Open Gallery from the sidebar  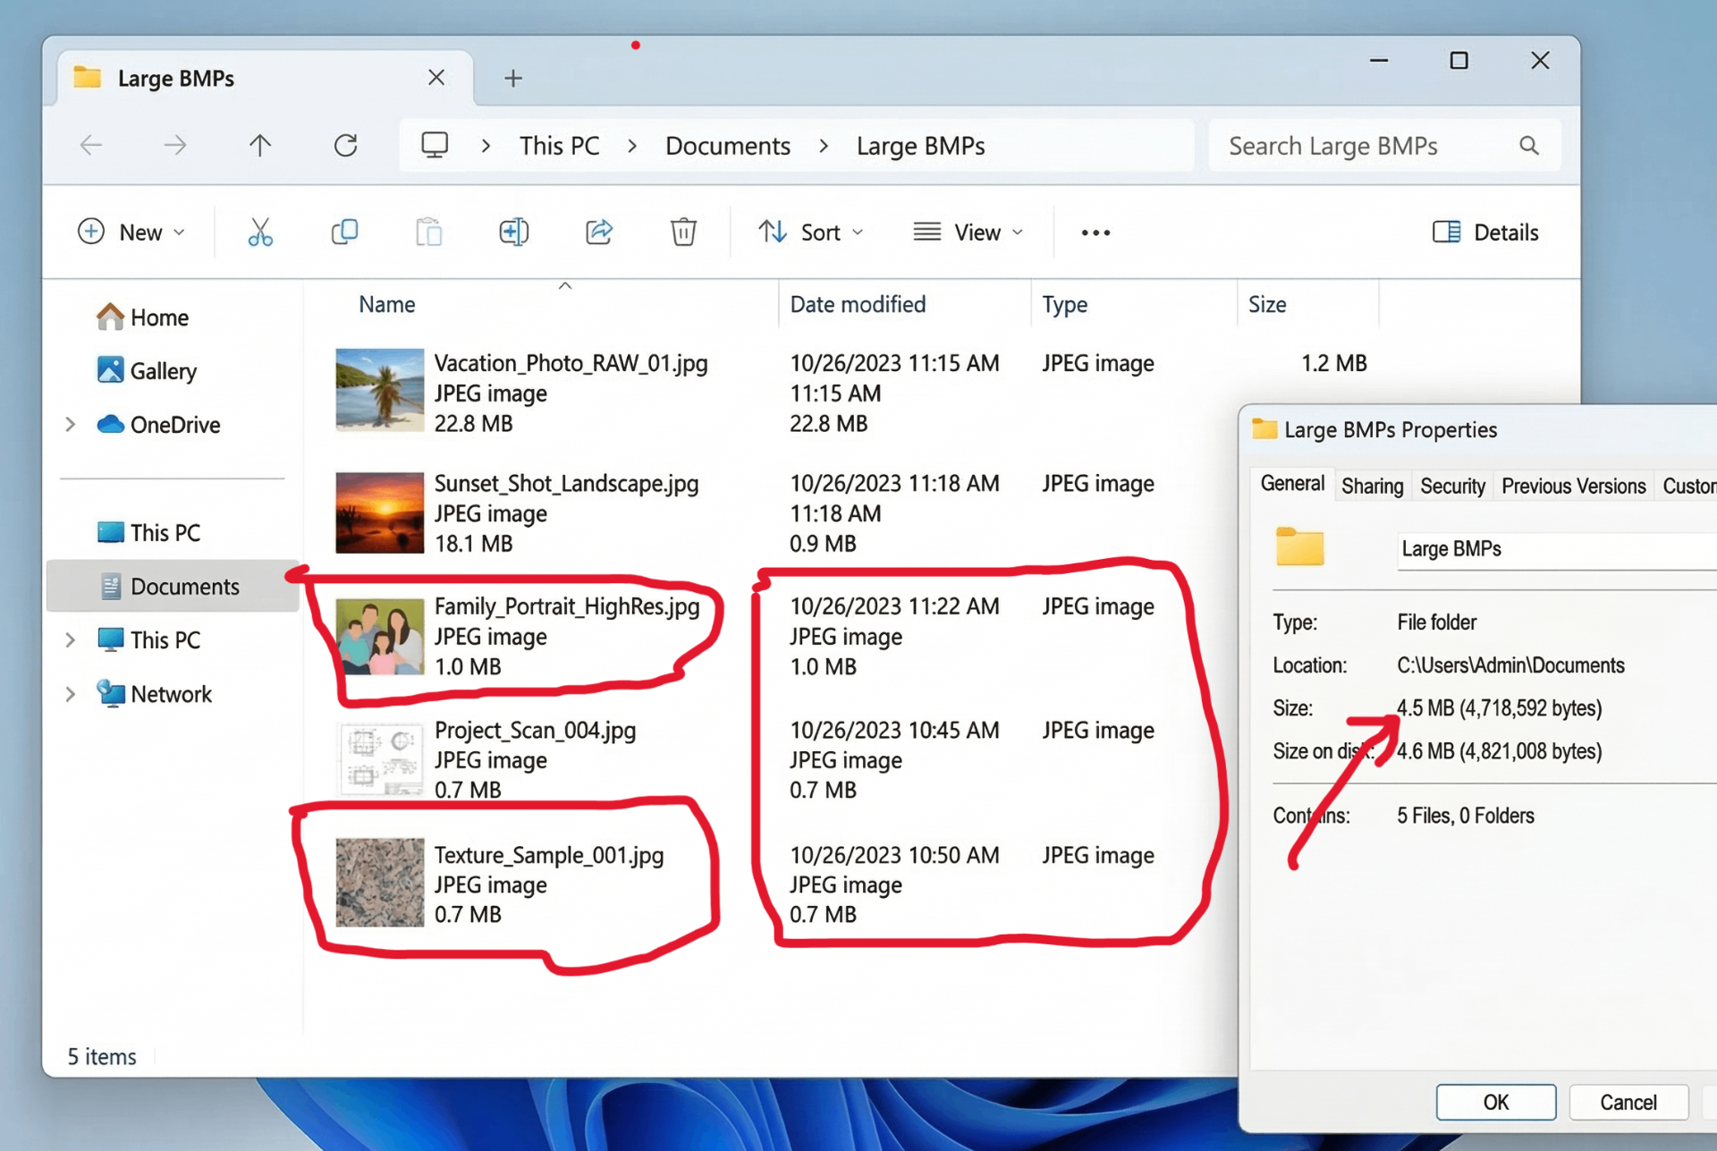tap(164, 370)
